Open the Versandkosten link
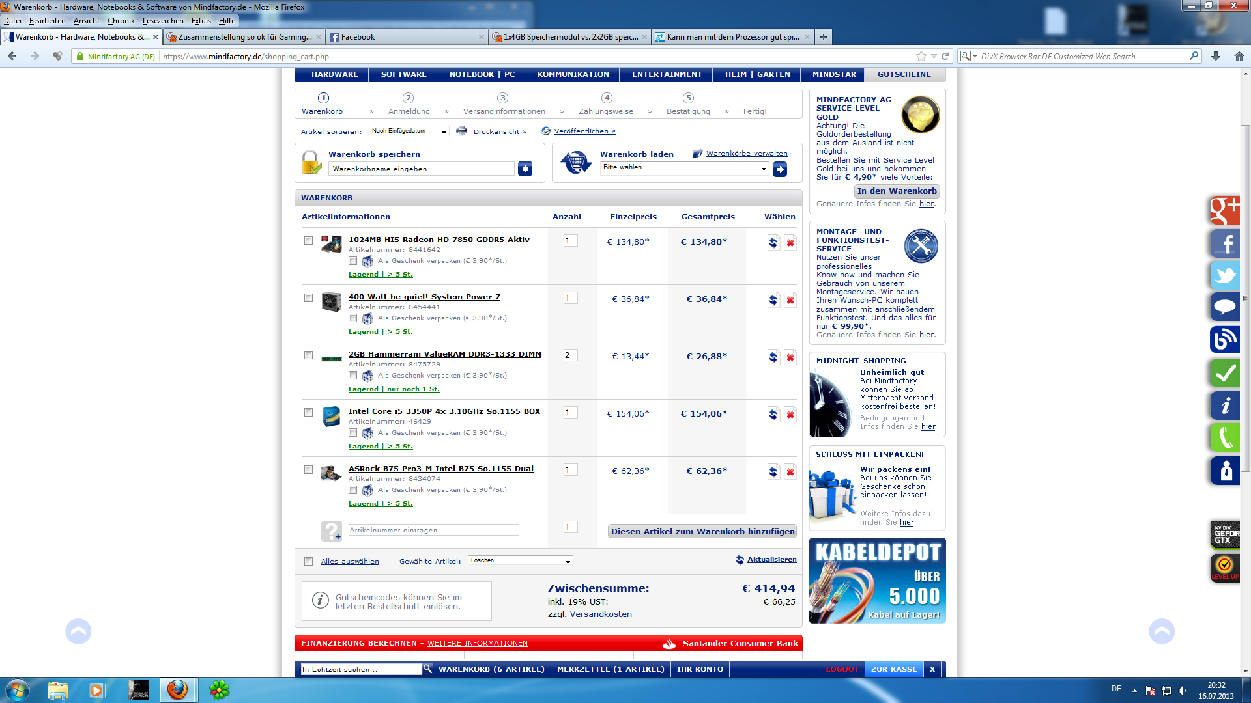 pyautogui.click(x=601, y=614)
